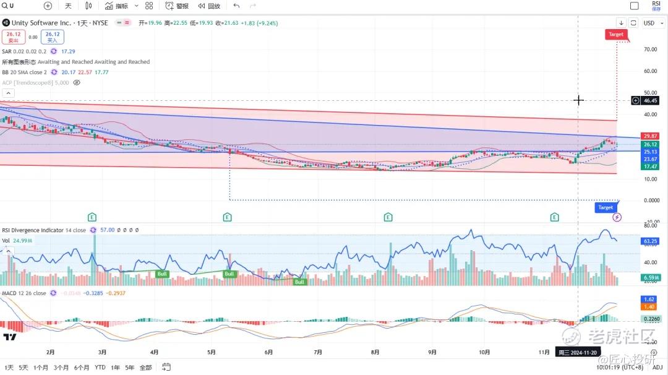
Task: Open the layout setup square icon
Action: (635, 6)
